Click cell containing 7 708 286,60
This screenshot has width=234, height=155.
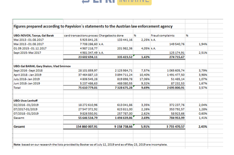[89, 44]
